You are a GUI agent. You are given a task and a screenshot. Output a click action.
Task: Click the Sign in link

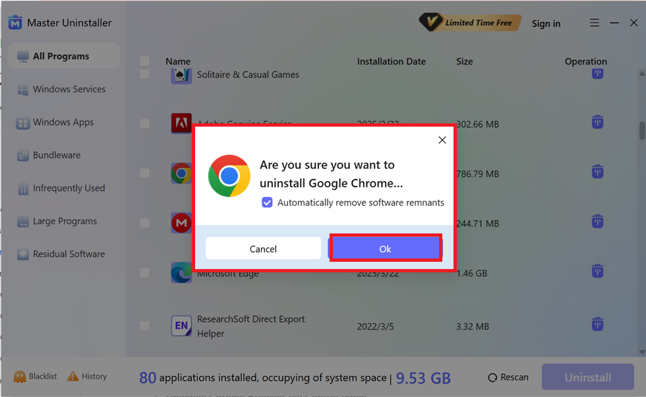coord(546,24)
